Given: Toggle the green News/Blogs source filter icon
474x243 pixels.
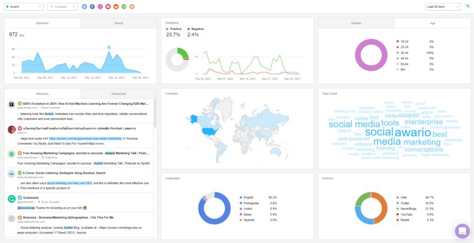Looking at the screenshot, I should click(124, 7).
